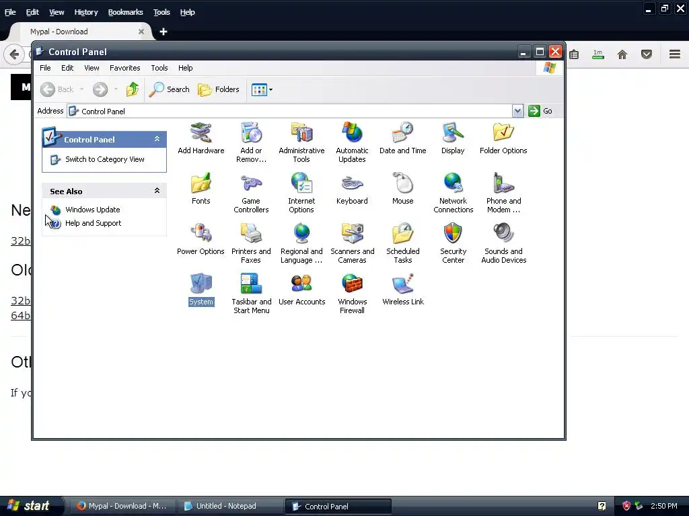Open Taskbar and Start Menu icon
The image size is (689, 516).
pyautogui.click(x=251, y=294)
